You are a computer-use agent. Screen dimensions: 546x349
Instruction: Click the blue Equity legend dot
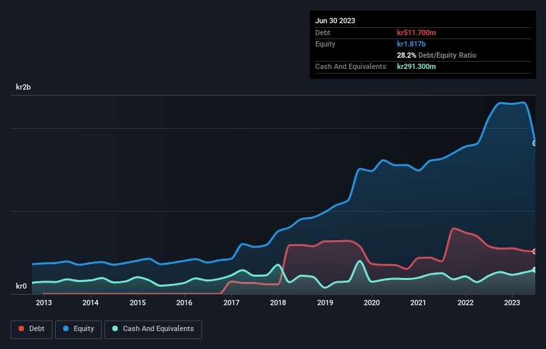click(66, 328)
